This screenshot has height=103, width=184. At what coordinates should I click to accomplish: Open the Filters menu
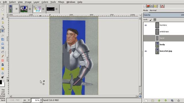click(61, 2)
